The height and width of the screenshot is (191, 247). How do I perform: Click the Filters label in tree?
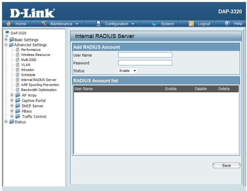(x=27, y=111)
